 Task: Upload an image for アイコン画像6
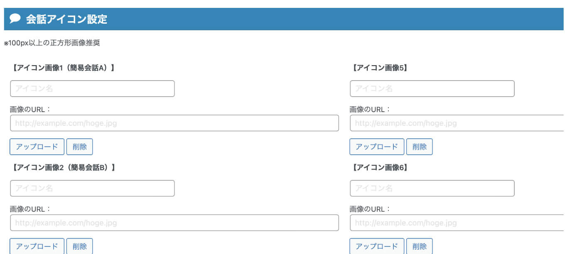[x=377, y=246]
